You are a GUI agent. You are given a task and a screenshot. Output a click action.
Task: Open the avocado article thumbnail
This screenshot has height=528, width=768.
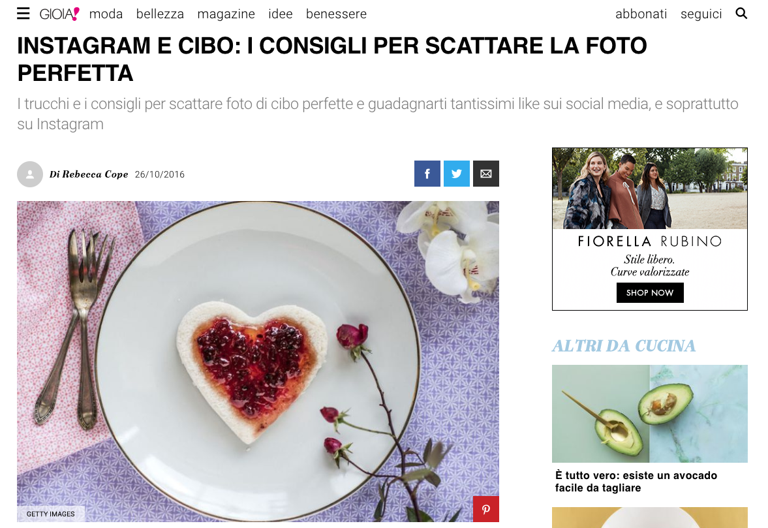(649, 414)
